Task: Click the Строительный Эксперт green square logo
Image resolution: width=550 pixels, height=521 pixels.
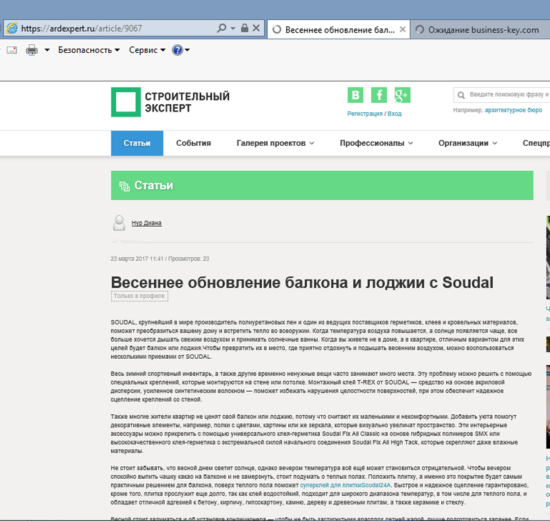Action: pyautogui.click(x=126, y=102)
